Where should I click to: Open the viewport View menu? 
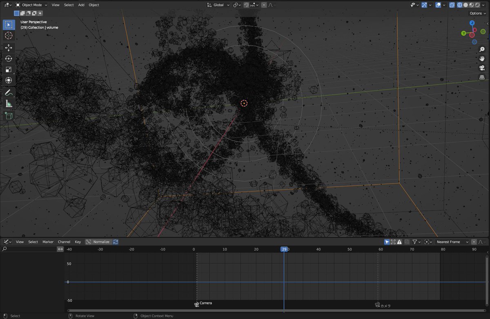[x=56, y=5]
